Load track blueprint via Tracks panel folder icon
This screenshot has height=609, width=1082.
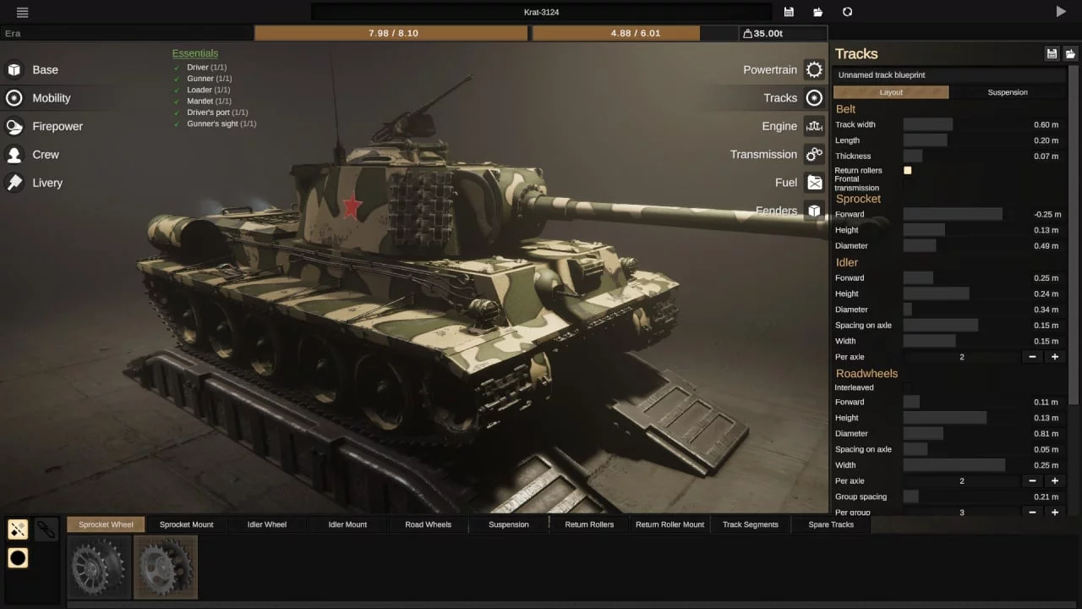point(1069,54)
